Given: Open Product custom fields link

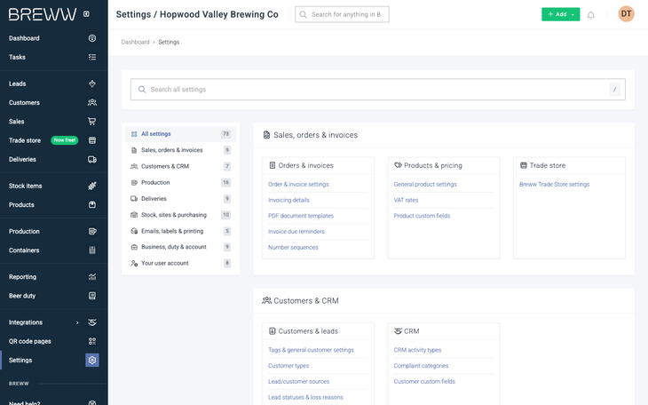Looking at the screenshot, I should tap(422, 216).
